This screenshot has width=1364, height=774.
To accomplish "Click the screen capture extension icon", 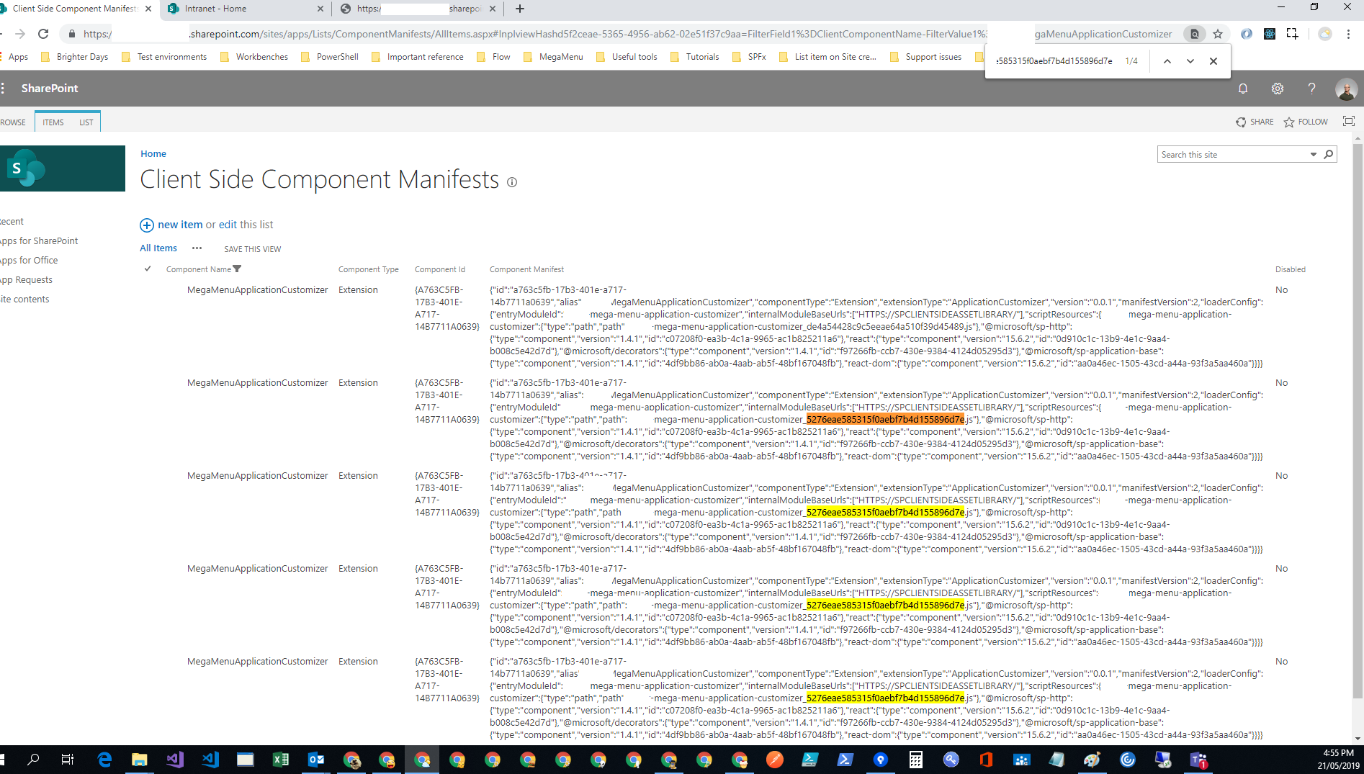I will [x=1292, y=34].
